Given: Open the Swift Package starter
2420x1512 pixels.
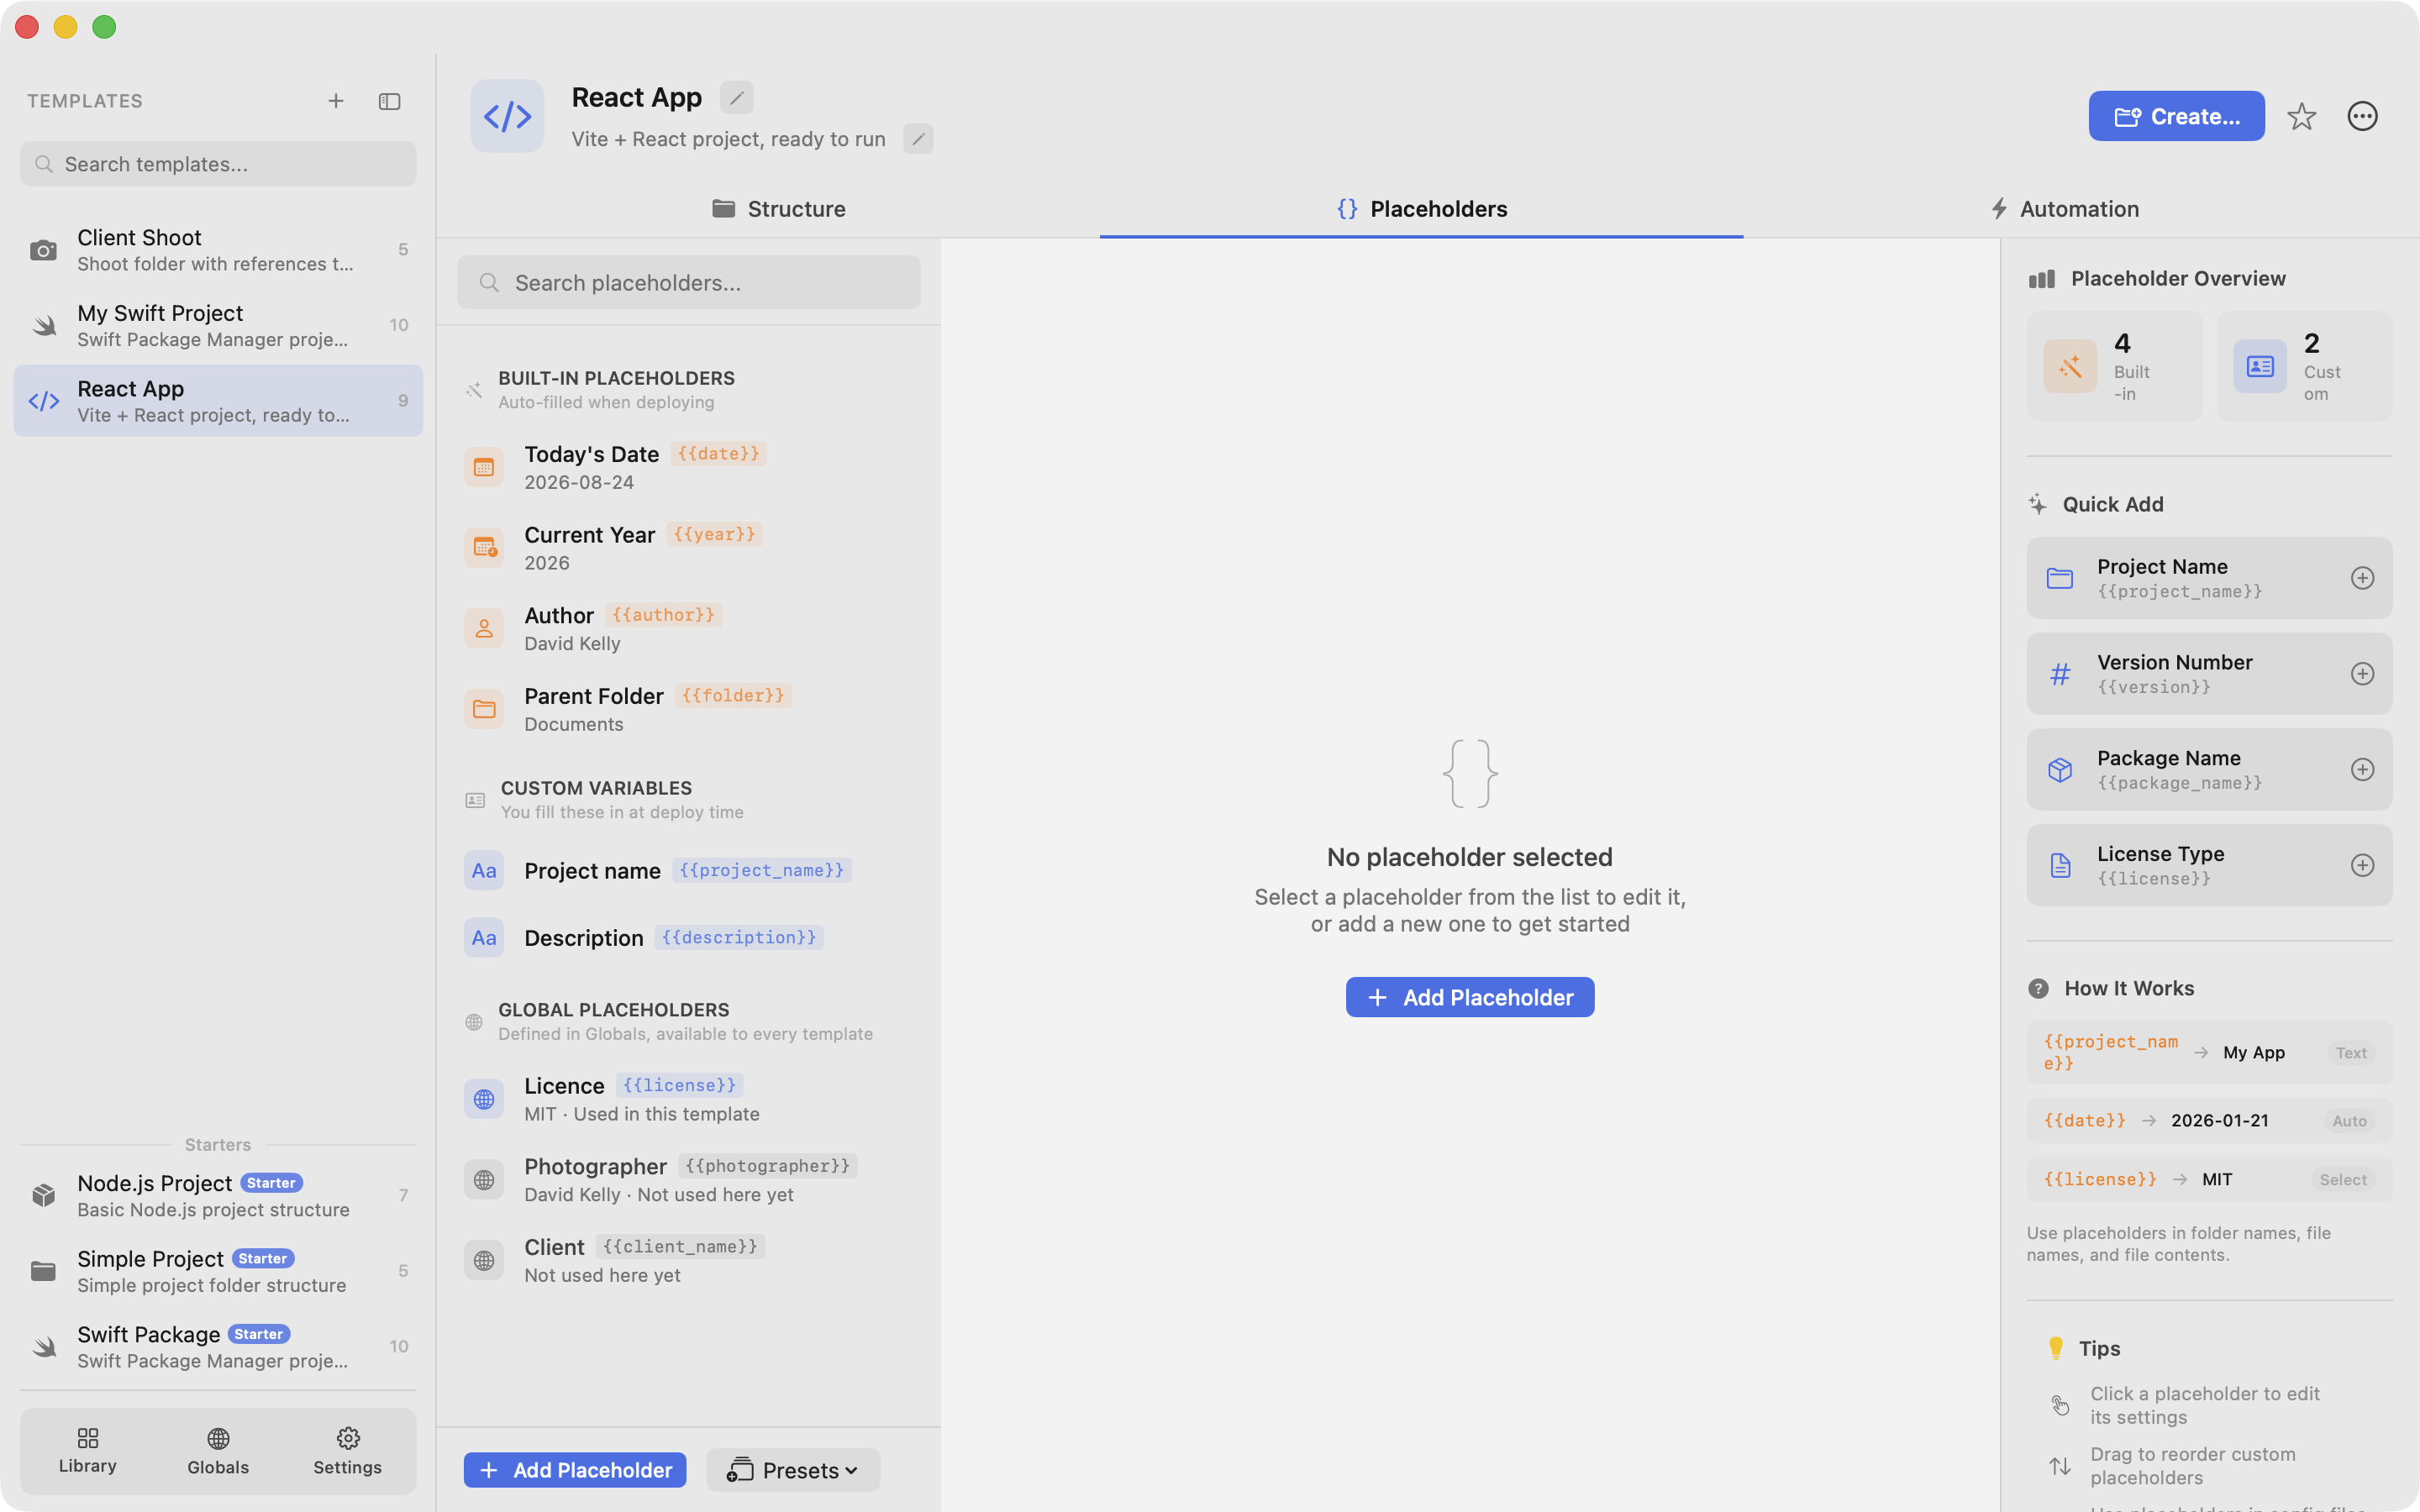Looking at the screenshot, I should pyautogui.click(x=218, y=1347).
